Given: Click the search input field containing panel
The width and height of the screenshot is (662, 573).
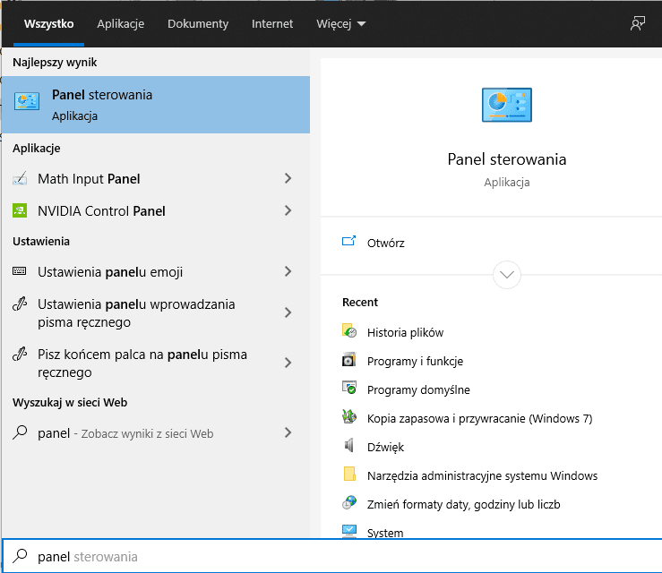Looking at the screenshot, I should coord(331,556).
